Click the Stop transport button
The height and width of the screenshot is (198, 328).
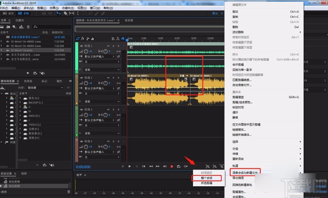123,166
